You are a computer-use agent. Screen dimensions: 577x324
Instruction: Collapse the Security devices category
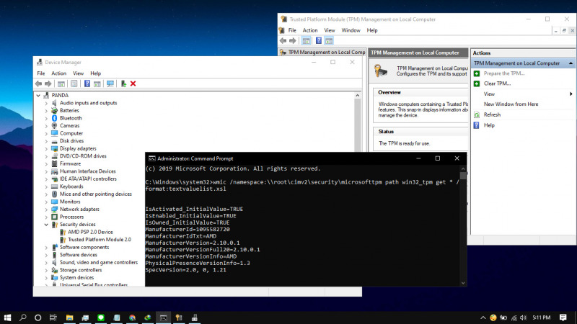tap(46, 225)
